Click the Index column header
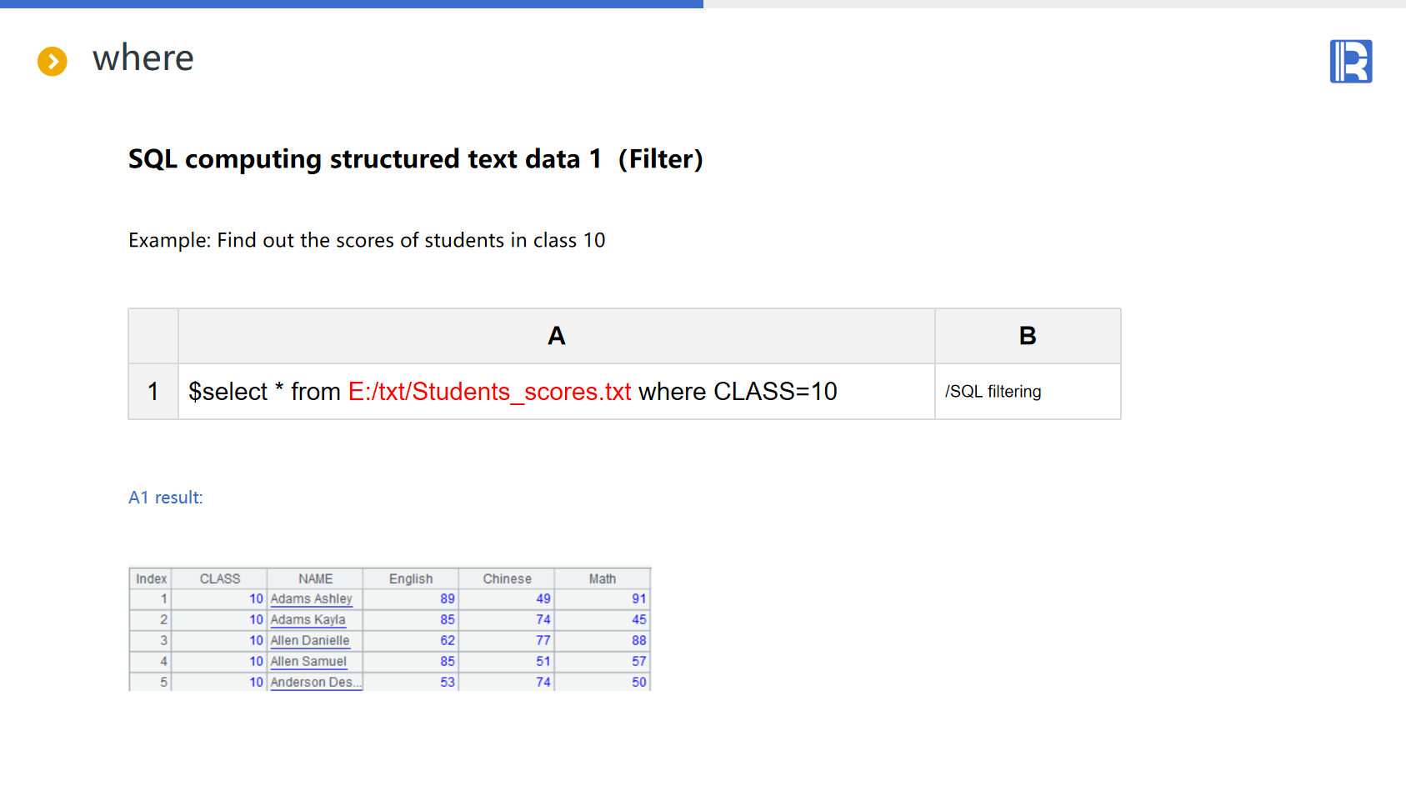The image size is (1406, 791). tap(151, 578)
